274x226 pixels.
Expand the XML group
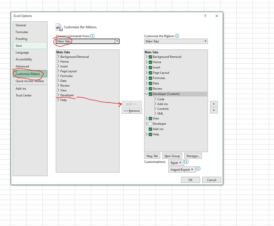pos(155,113)
